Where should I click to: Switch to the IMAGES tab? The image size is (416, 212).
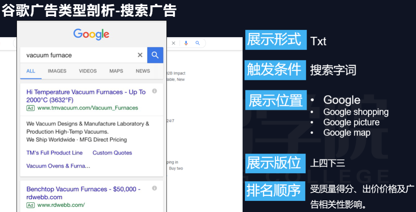coord(57,71)
